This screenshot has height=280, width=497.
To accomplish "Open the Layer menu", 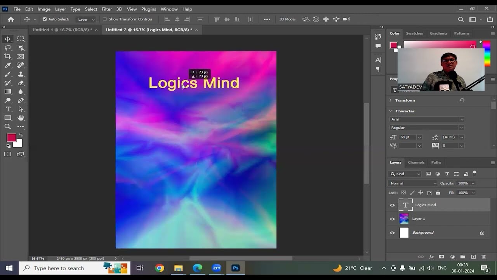I will [x=60, y=9].
